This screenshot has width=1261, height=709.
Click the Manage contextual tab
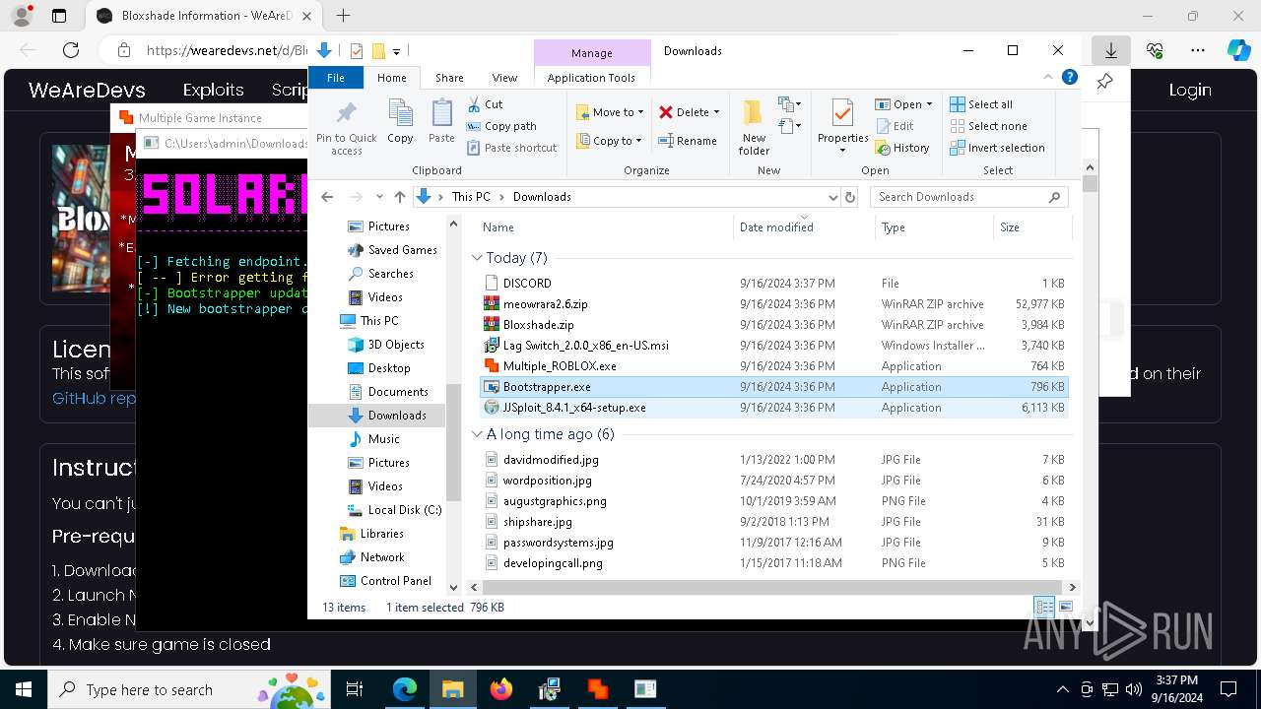pos(591,53)
